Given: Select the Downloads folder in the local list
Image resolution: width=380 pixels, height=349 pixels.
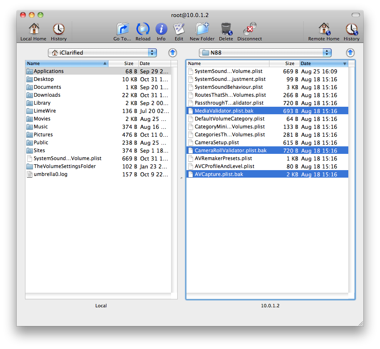Looking at the screenshot, I should click(47, 95).
